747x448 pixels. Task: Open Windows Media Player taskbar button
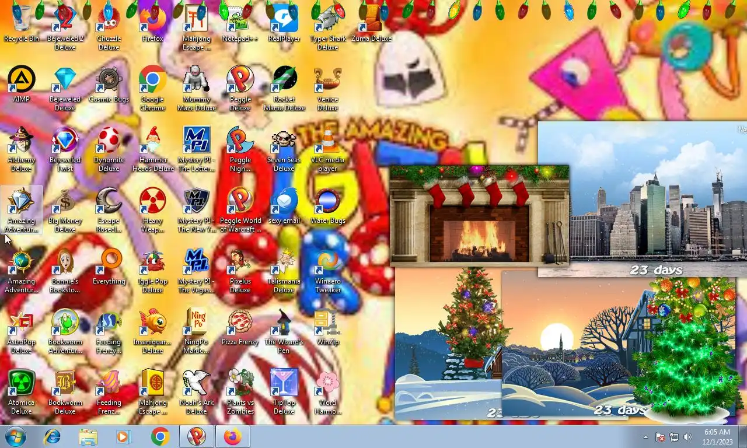[123, 436]
